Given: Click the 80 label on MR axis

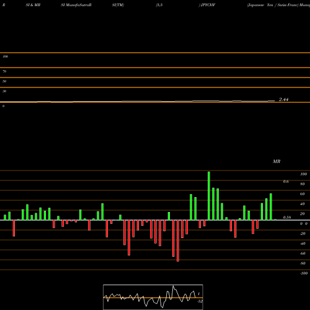Looking at the screenshot, I should [x=303, y=184].
